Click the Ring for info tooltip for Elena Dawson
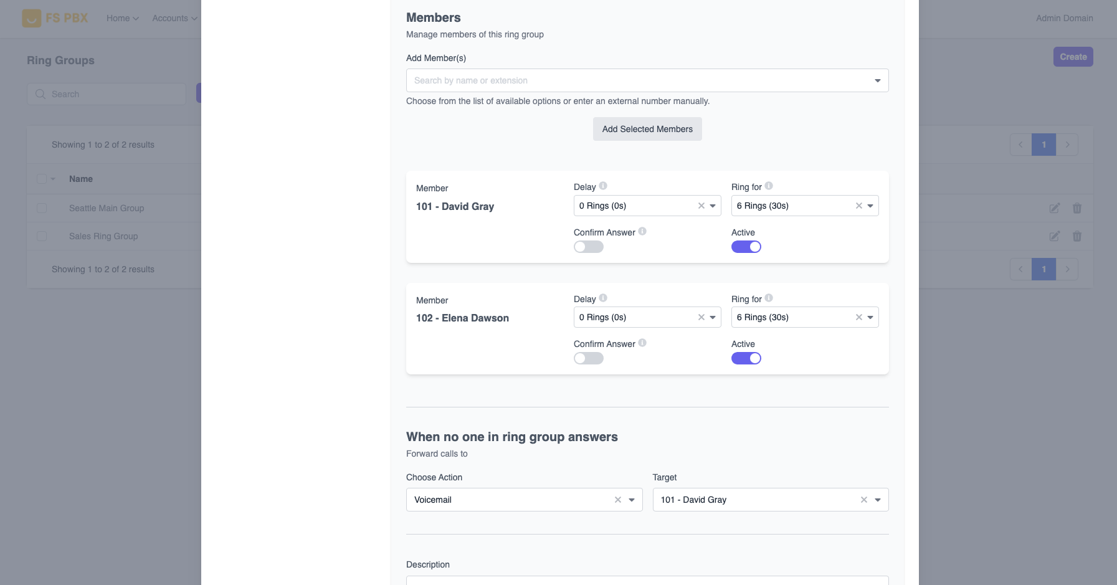1117x585 pixels. coord(768,298)
